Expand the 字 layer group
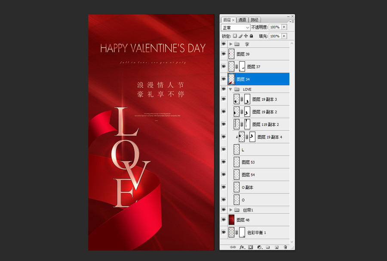Viewport: 387px width, 261px height. pos(231,44)
